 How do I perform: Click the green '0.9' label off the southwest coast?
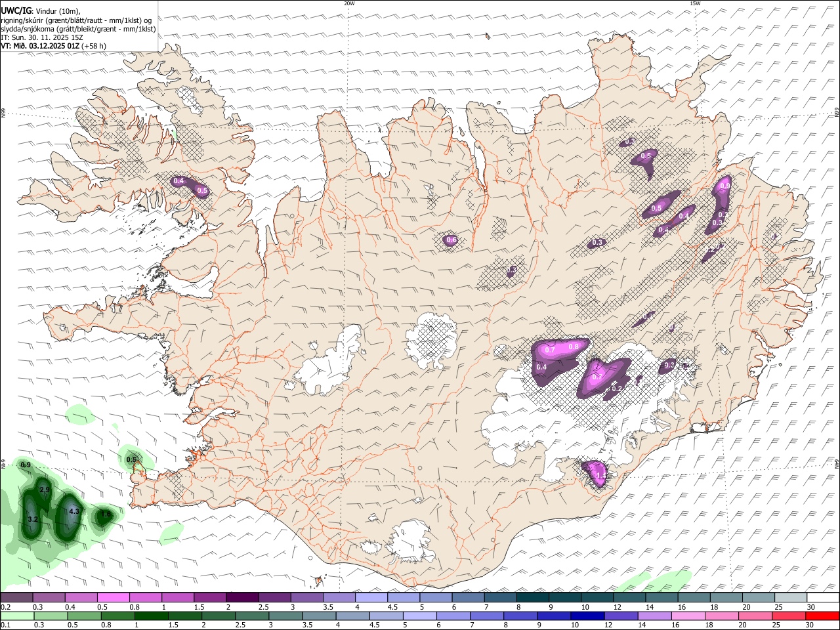click(x=26, y=465)
